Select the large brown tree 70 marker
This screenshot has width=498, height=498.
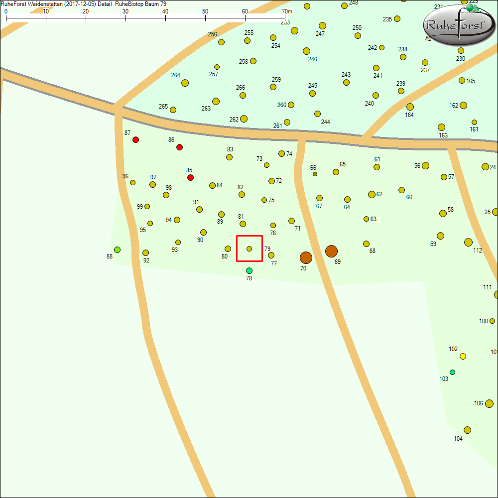[x=306, y=257]
